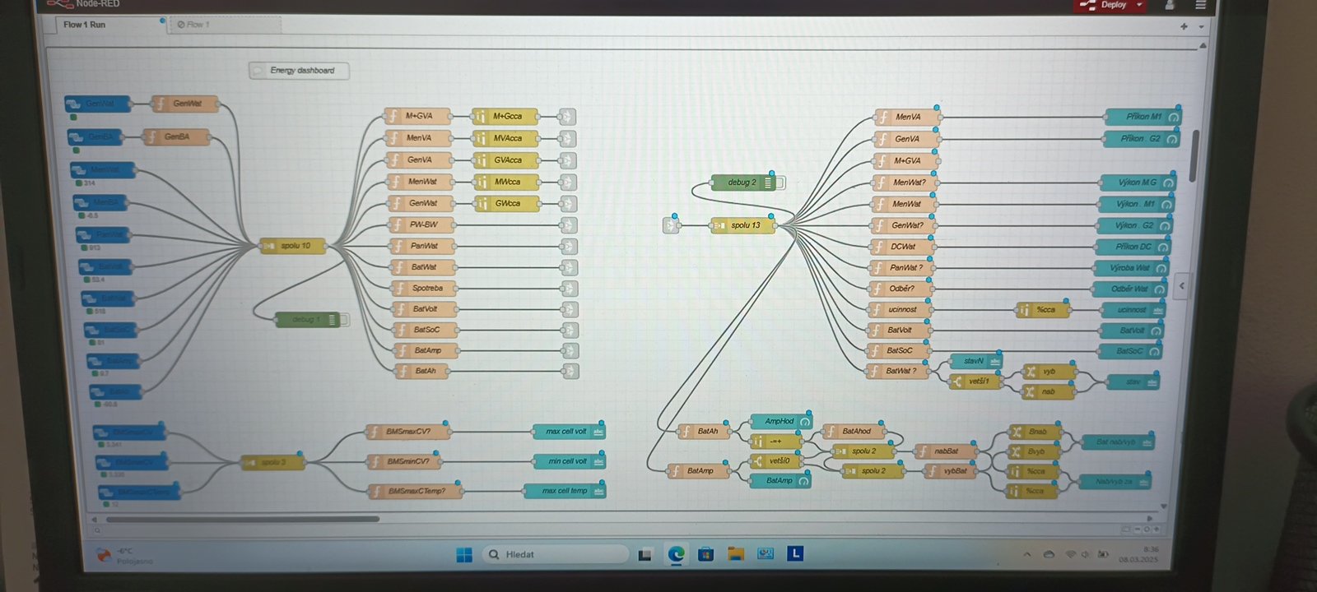The image size is (1317, 592).
Task: Open the Deploy options dropdown arrow
Action: pyautogui.click(x=1139, y=5)
